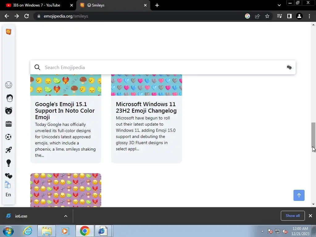The height and width of the screenshot is (237, 316).
Task: Open Windows Media Player from taskbar
Action: 65,231
